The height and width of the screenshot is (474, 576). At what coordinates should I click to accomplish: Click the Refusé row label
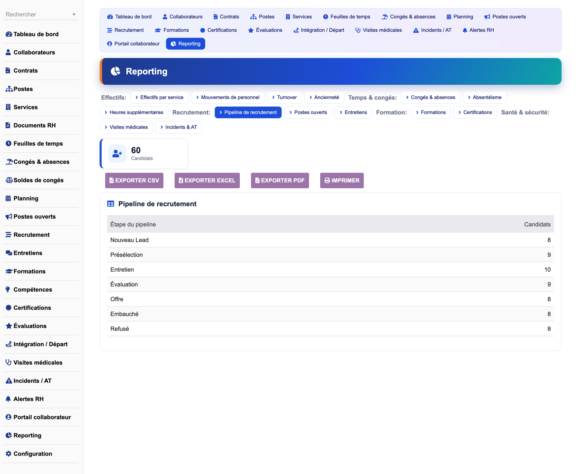(x=120, y=329)
